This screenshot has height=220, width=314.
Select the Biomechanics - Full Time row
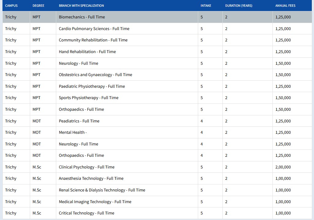click(x=157, y=17)
